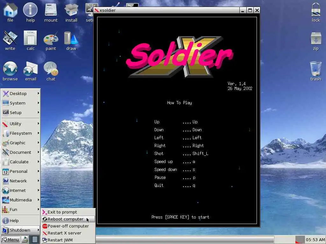Click the Menu button on taskbar

pyautogui.click(x=11, y=240)
